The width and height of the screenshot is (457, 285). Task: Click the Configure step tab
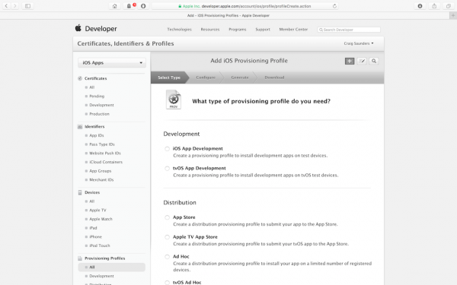[x=206, y=78]
